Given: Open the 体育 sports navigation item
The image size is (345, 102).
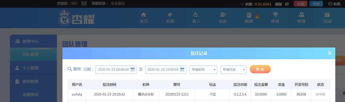Looking at the screenshot, I should tap(275, 18).
